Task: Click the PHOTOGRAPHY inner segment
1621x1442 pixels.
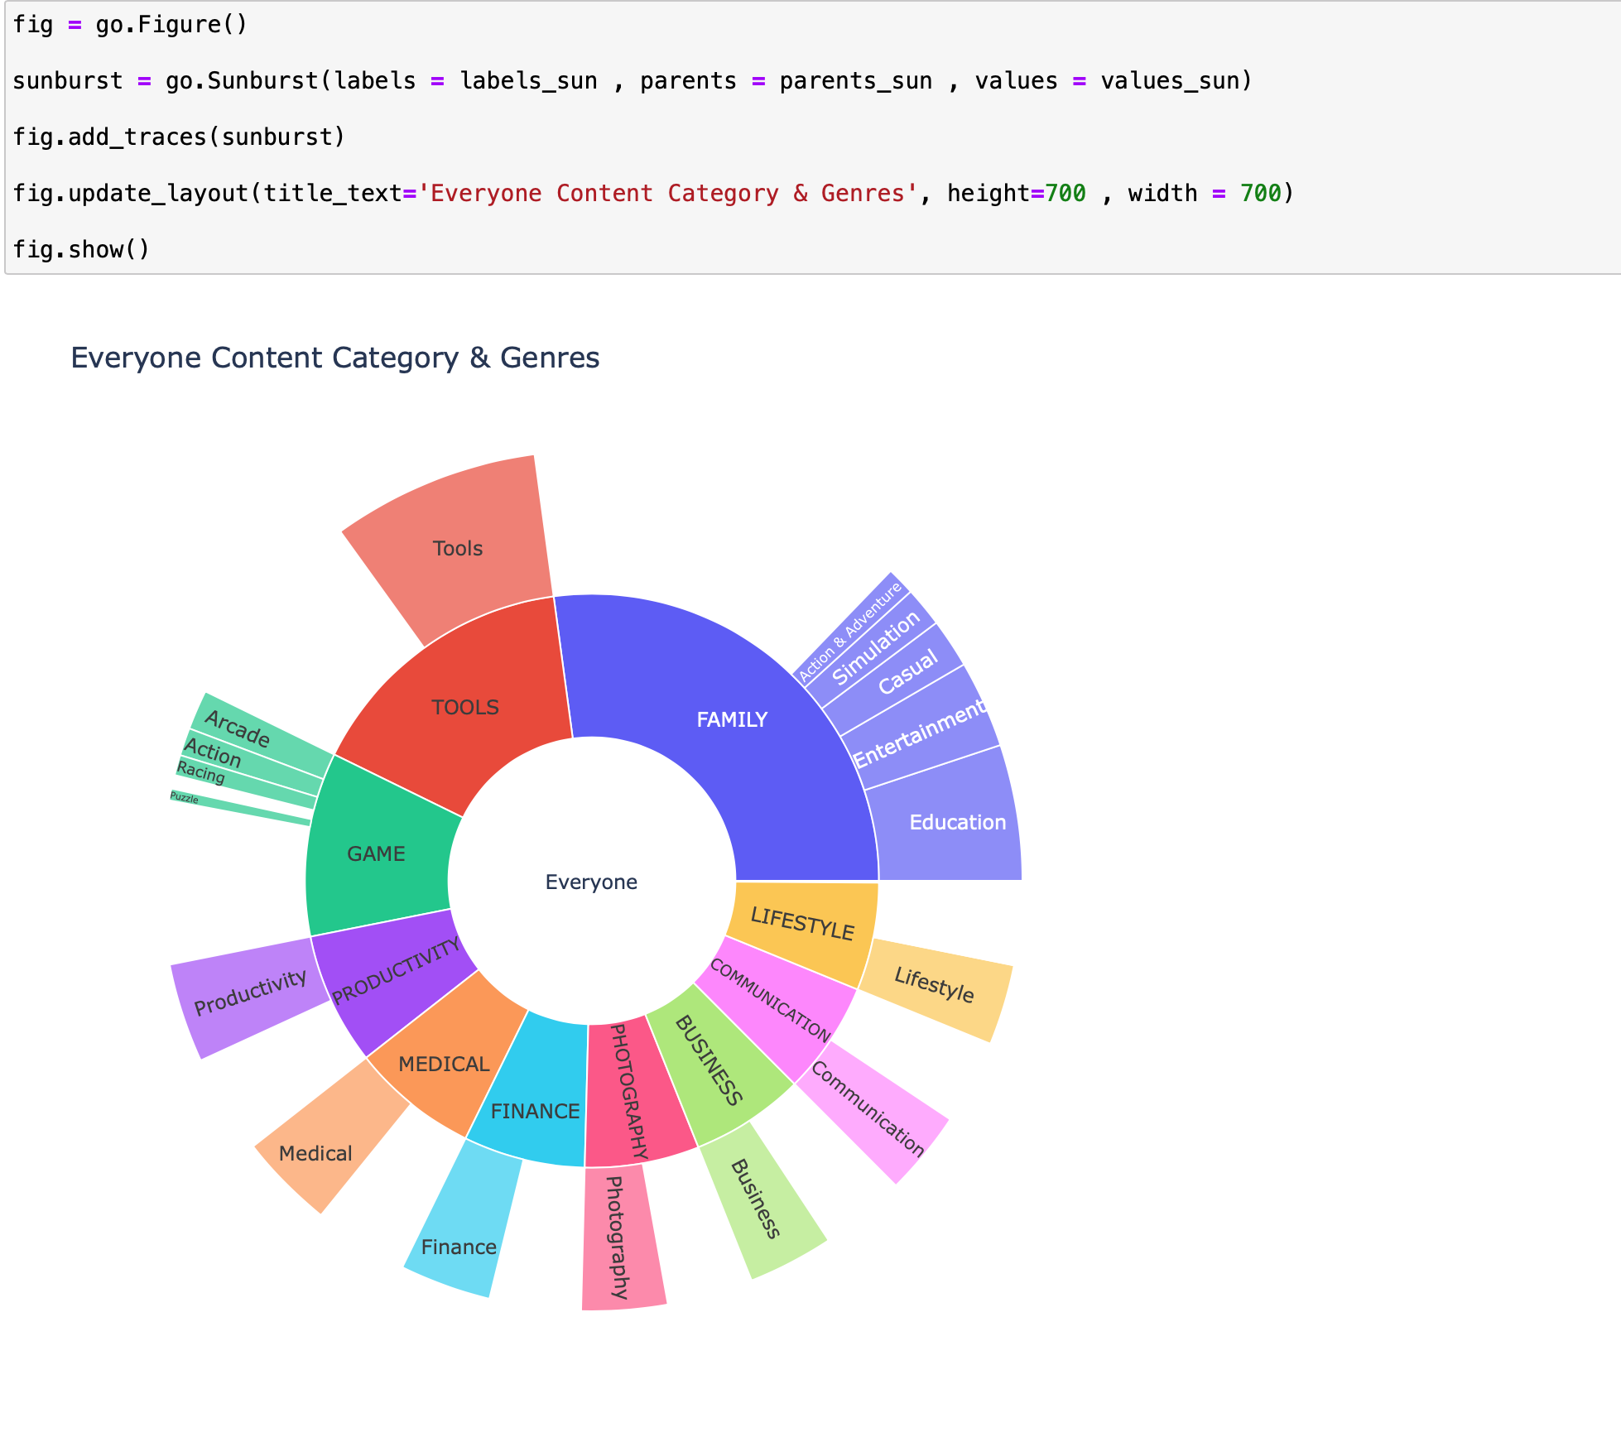Action: 631,1091
